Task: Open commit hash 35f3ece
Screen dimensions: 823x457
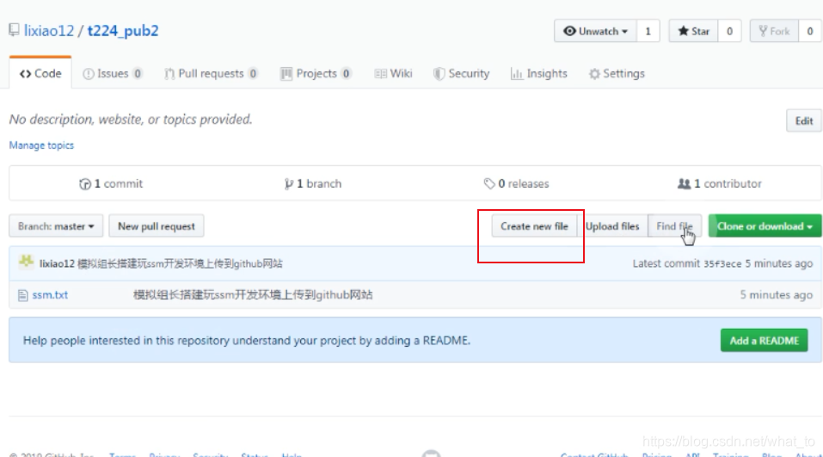Action: tap(722, 263)
